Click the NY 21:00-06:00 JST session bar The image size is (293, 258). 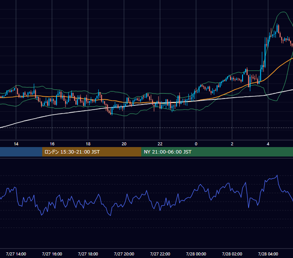click(217, 152)
